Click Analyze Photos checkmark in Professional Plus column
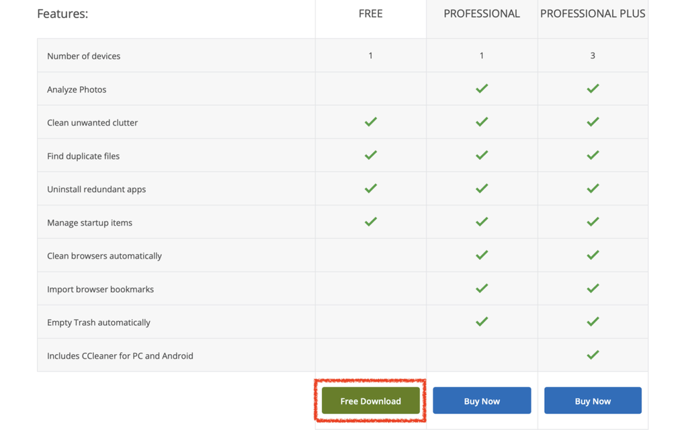This screenshot has width=688, height=430. [x=593, y=89]
